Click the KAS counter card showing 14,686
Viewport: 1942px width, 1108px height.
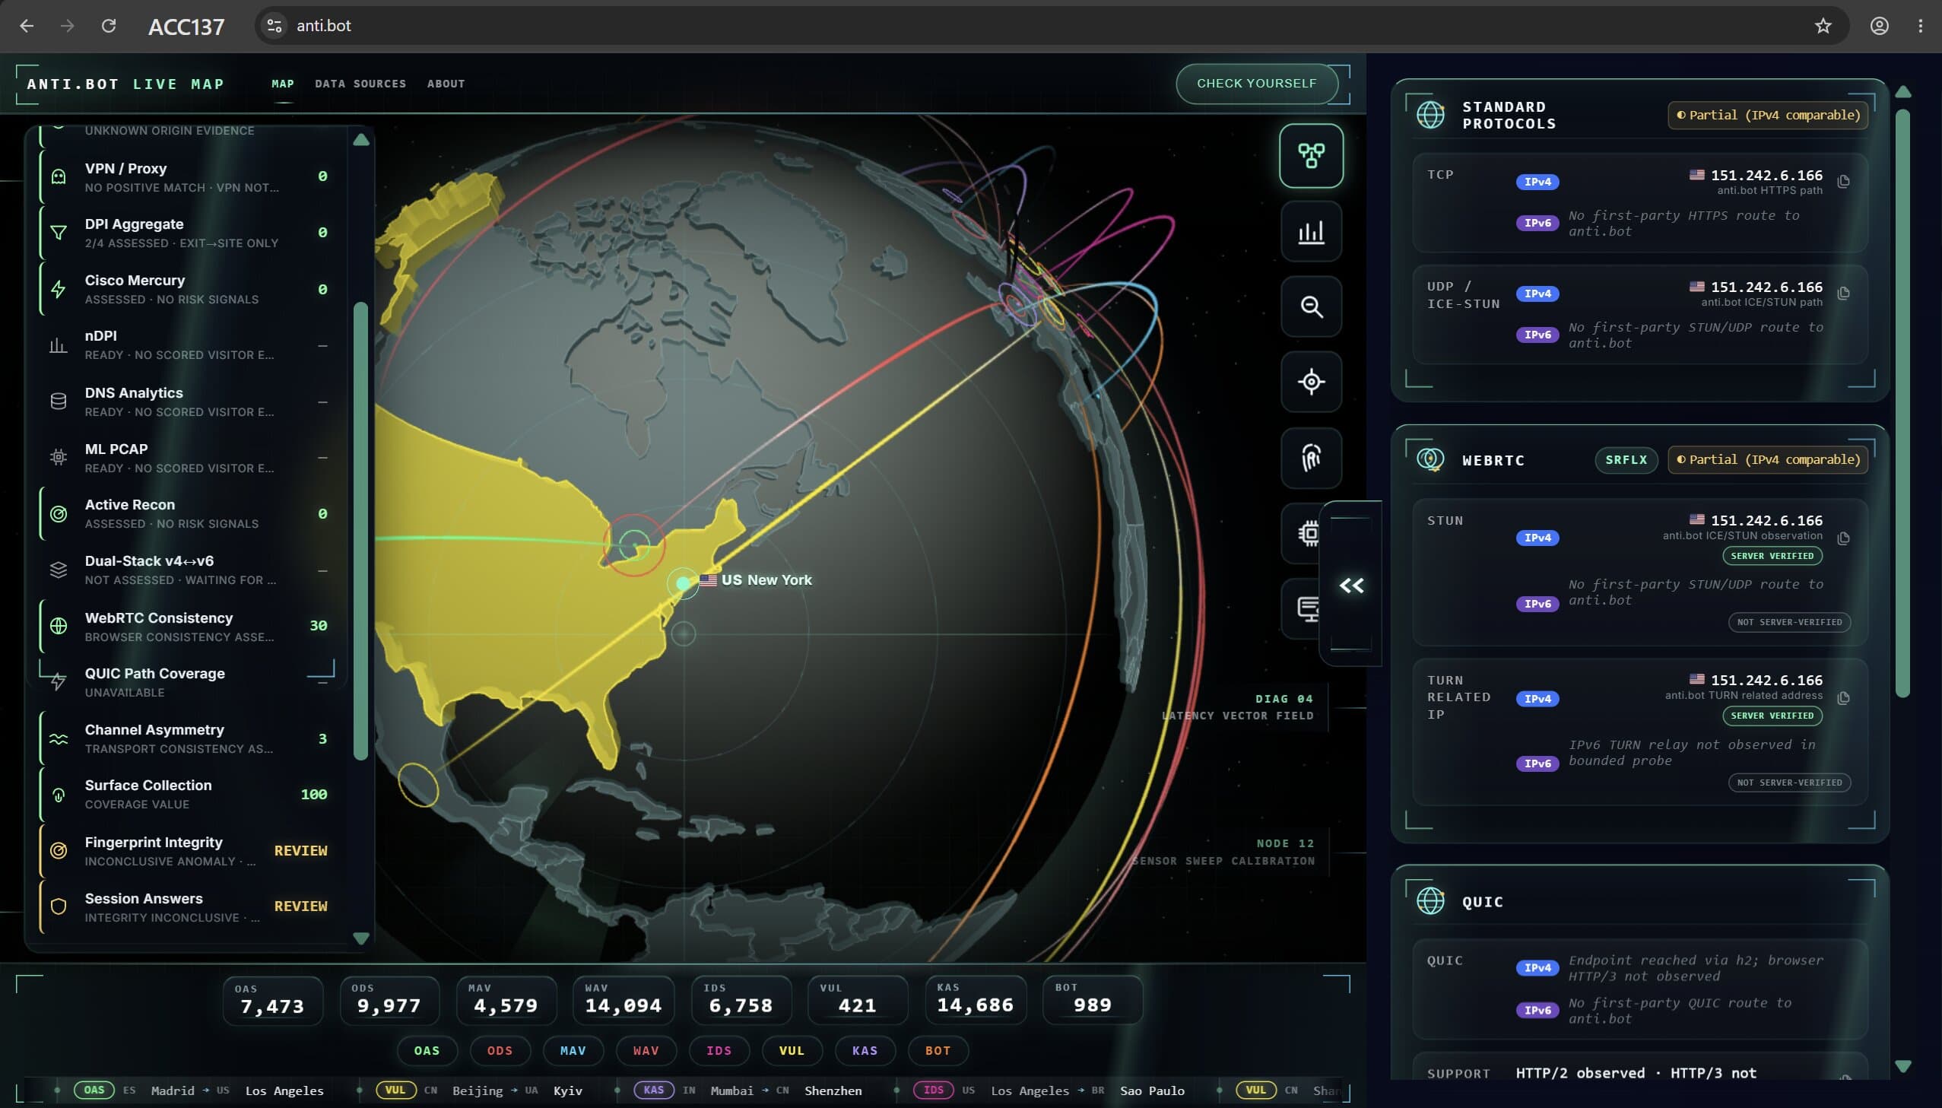pos(976,1001)
